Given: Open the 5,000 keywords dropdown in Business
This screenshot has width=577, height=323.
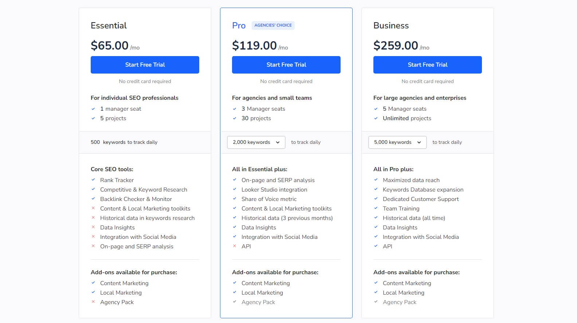Looking at the screenshot, I should (x=397, y=142).
